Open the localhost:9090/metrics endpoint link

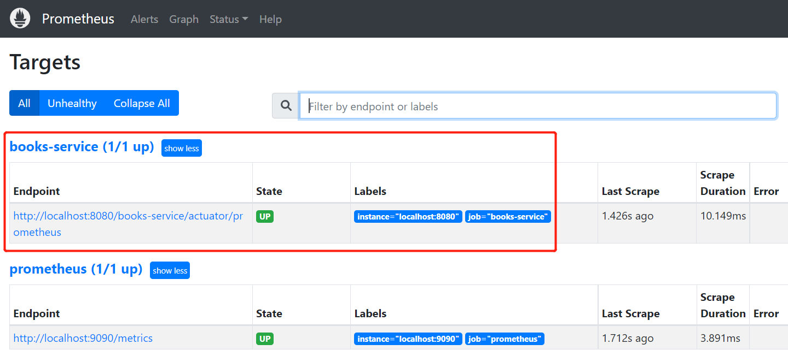pyautogui.click(x=83, y=339)
